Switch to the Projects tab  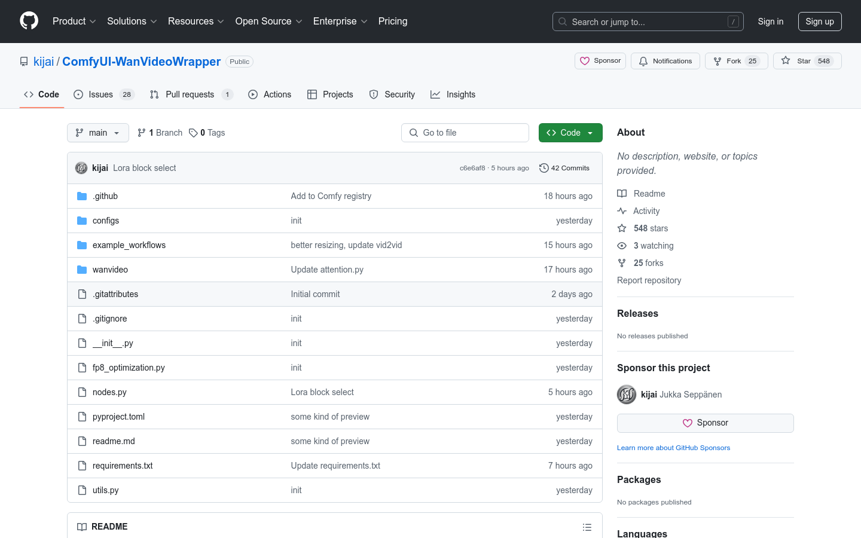click(x=330, y=94)
